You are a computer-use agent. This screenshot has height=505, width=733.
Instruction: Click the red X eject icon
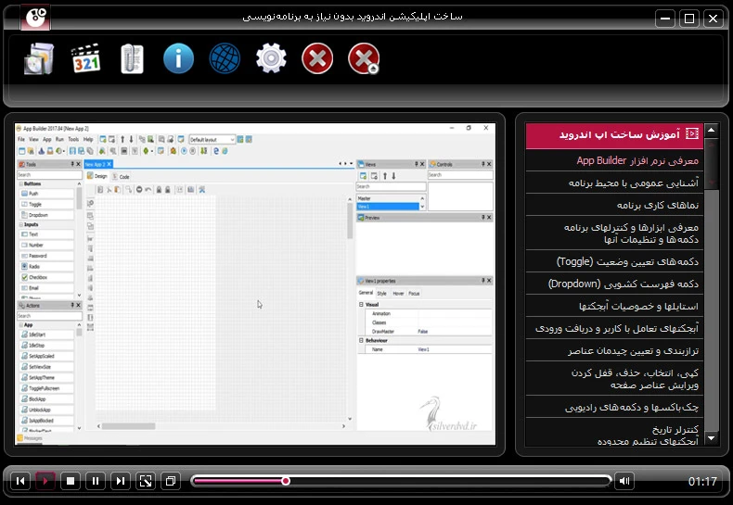pyautogui.click(x=364, y=59)
